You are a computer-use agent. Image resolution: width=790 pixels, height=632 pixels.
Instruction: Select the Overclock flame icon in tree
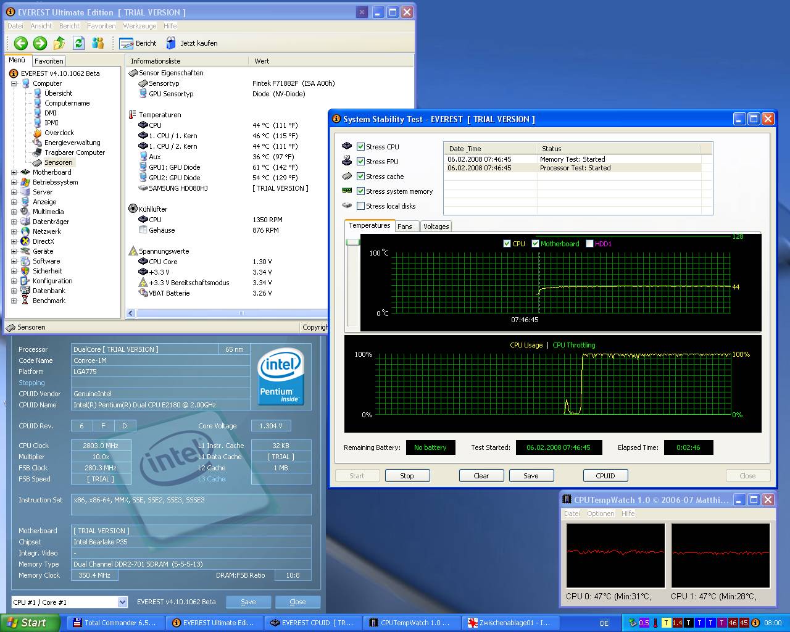[37, 133]
